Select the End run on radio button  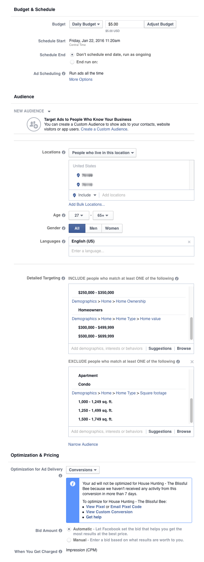pos(72,62)
